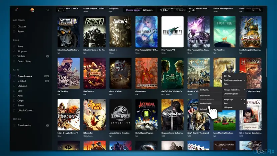The width and height of the screenshot is (277, 156).
Task: Click the 'Kingdom Come: Delivera...' title text
Action: point(172,133)
